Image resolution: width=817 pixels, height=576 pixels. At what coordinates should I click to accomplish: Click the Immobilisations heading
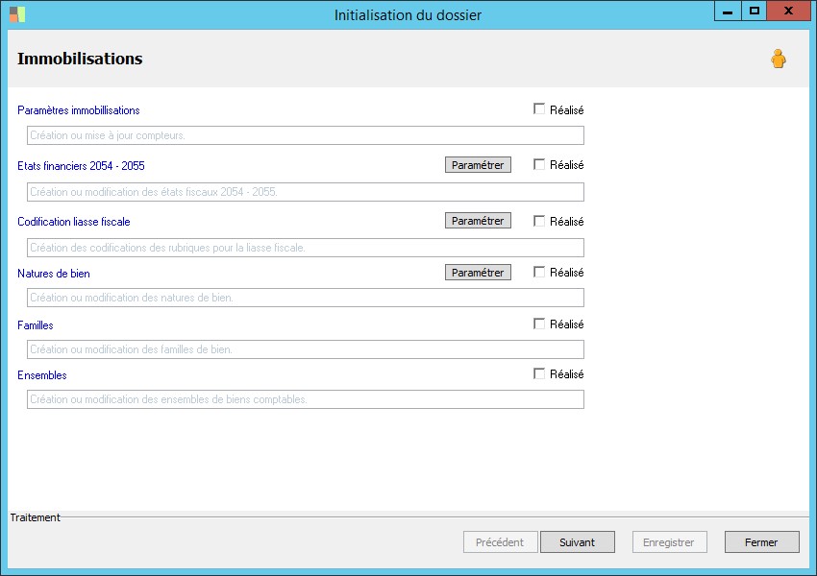coord(80,59)
